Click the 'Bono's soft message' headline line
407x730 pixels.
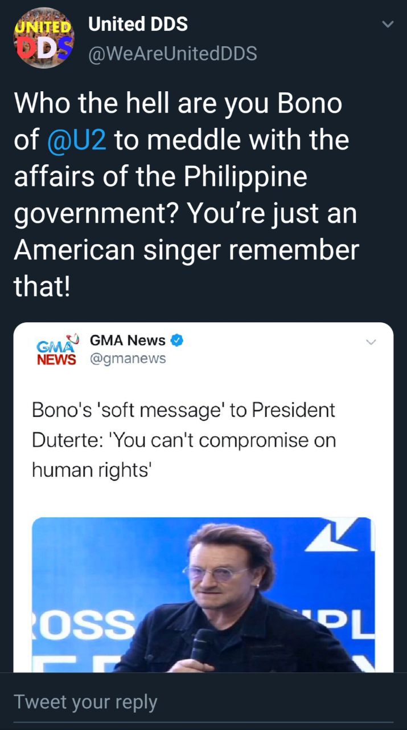click(x=183, y=410)
